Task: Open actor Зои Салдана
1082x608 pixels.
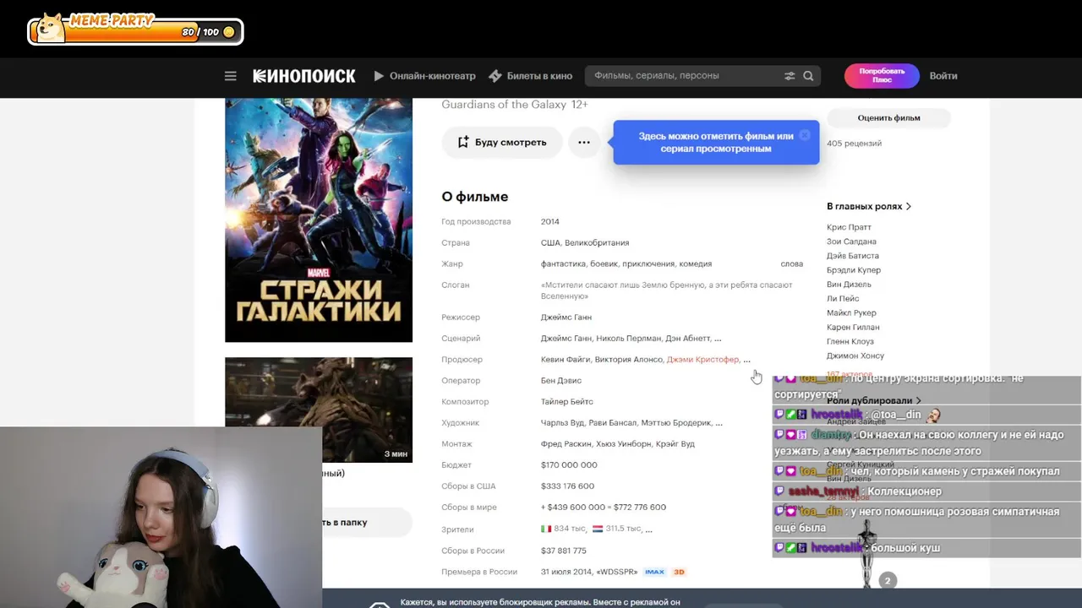Action: (x=851, y=242)
